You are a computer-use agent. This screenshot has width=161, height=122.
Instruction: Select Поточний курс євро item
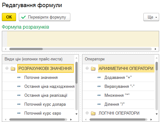(x=38, y=113)
